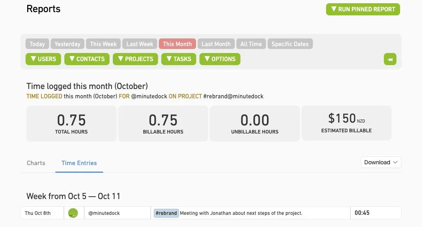The width and height of the screenshot is (422, 227).
Task: Click the pin report icon button
Action: coord(390,59)
